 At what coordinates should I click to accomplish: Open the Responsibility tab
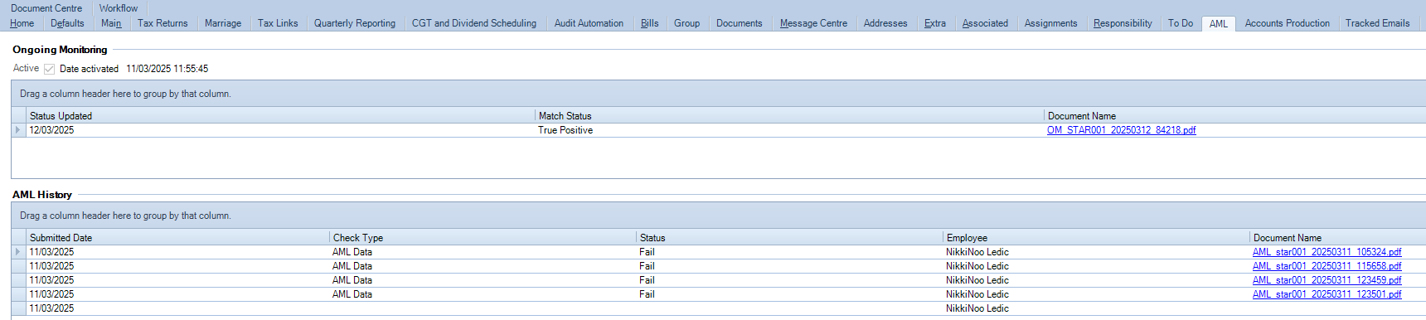pyautogui.click(x=1123, y=23)
